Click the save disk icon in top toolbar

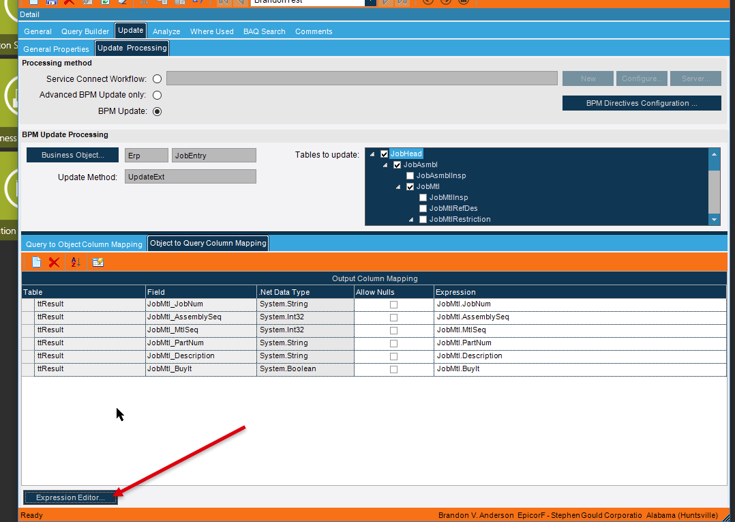pyautogui.click(x=52, y=2)
